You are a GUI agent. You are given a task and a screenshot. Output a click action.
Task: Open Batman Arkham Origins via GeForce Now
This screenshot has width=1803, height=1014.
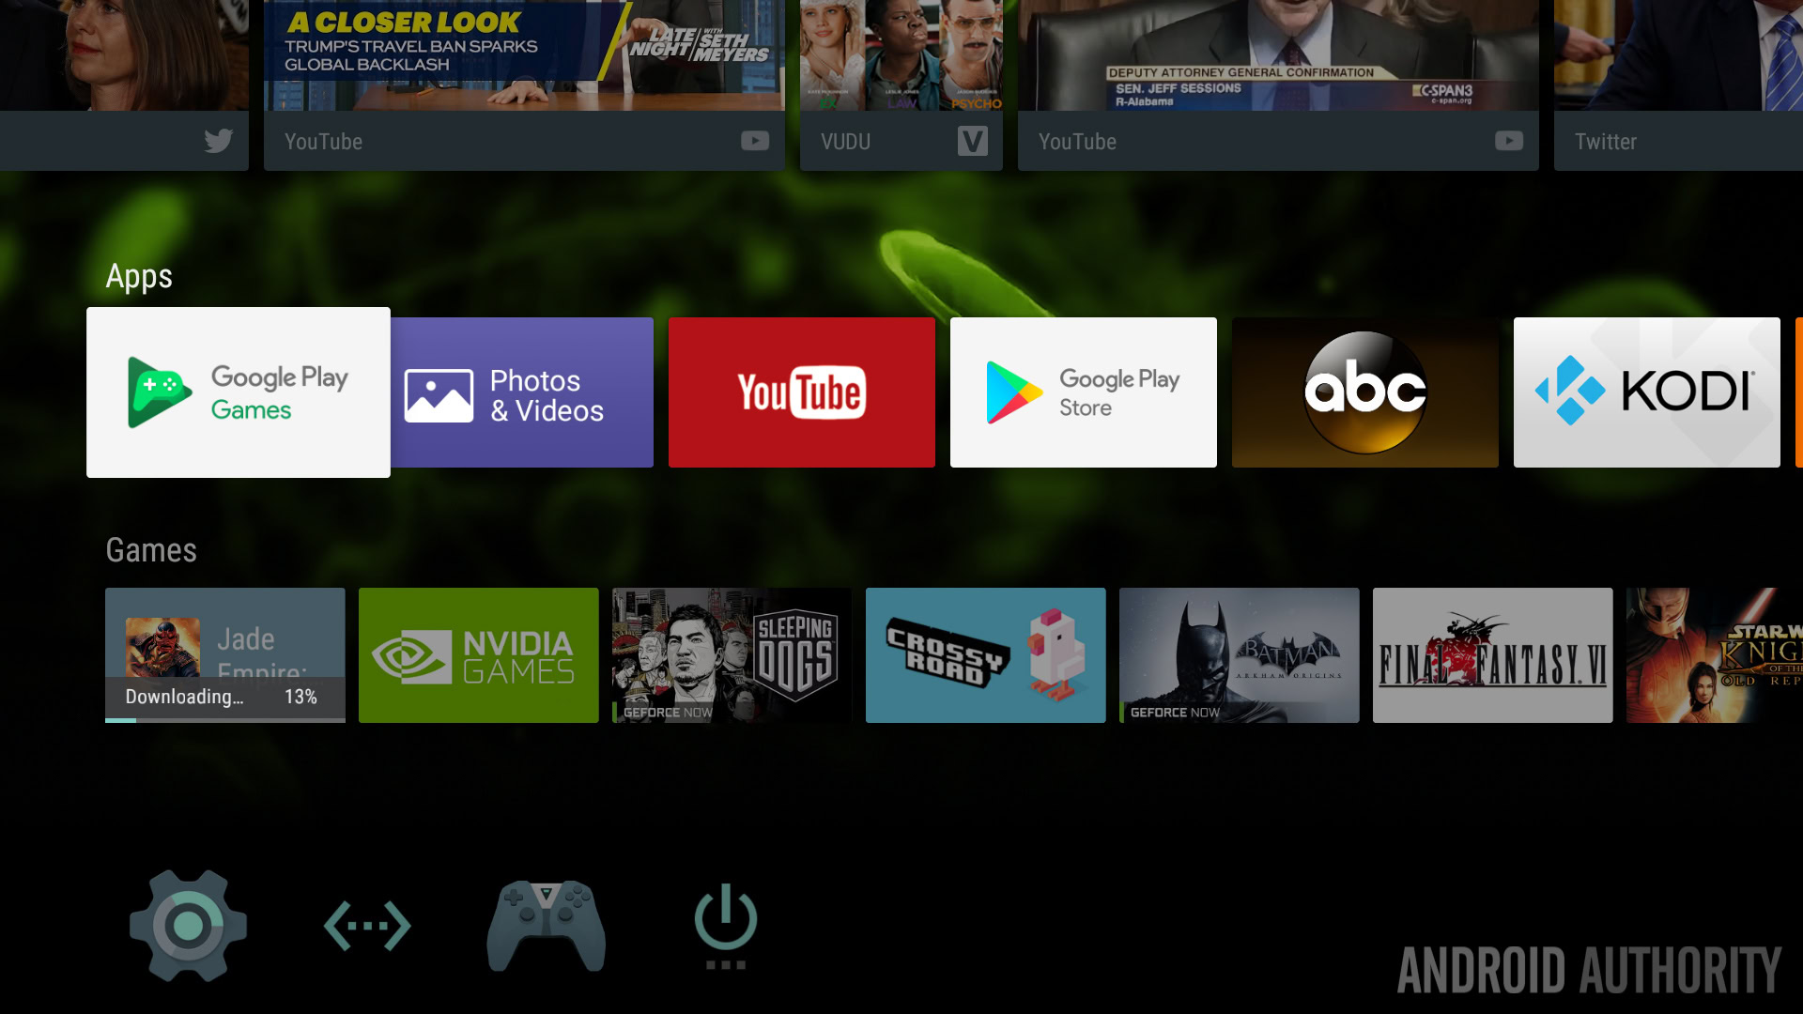[1239, 655]
